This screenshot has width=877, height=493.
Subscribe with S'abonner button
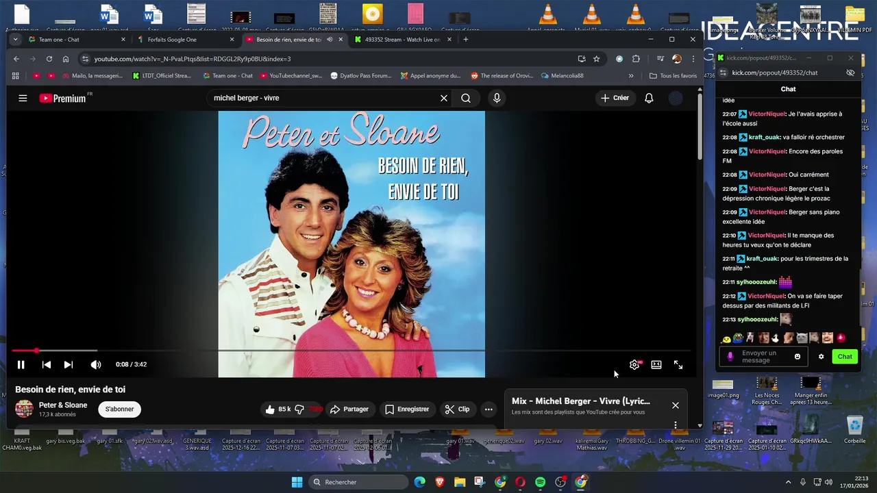(119, 409)
